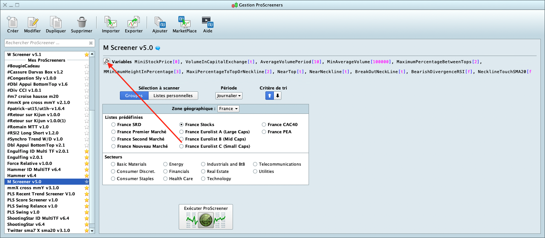Select PLS Recent Trend Screener V1.0
The image size is (545, 238).
tap(47, 194)
